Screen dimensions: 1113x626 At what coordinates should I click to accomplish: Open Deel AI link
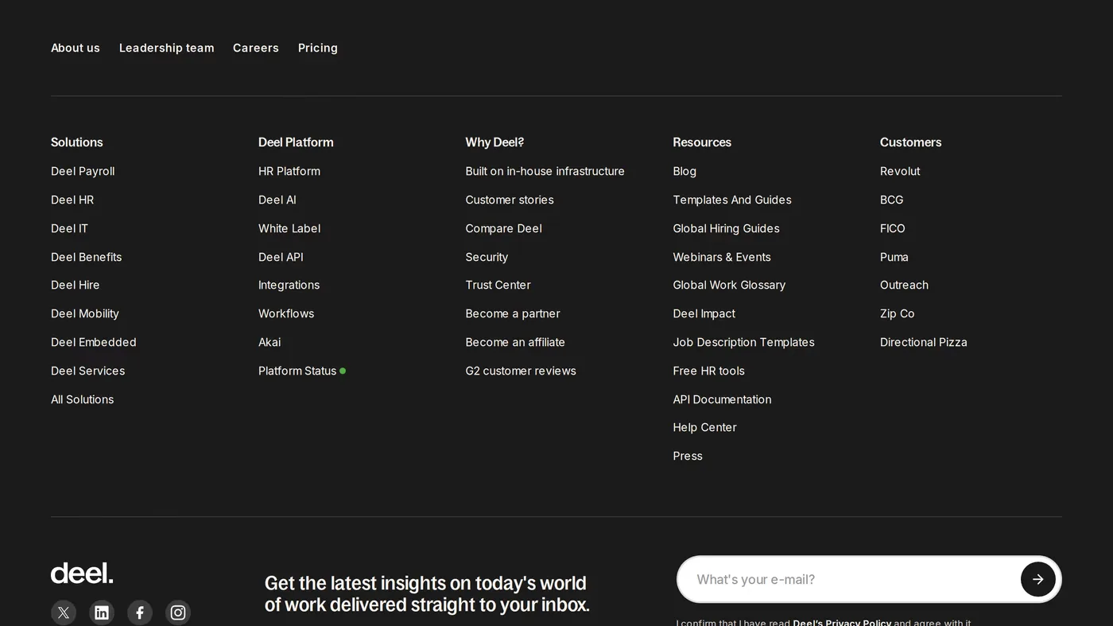277,200
